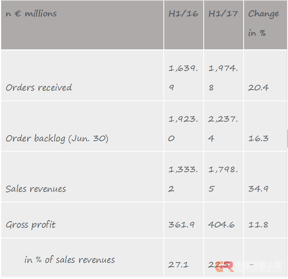Select the Order backlog H1/17 value 2,237.4

223,128
